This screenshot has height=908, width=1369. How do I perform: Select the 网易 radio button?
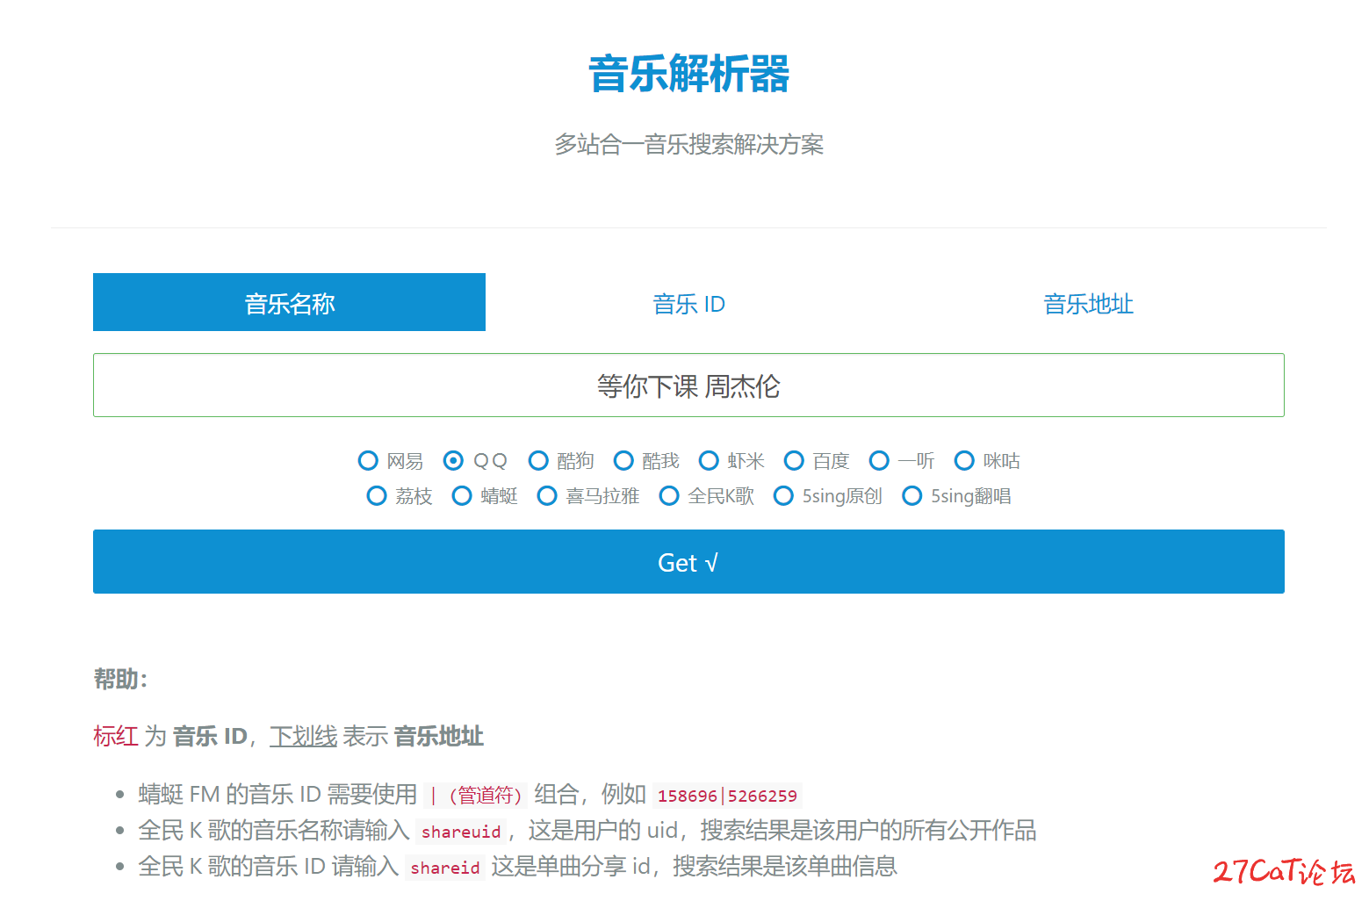click(x=368, y=460)
